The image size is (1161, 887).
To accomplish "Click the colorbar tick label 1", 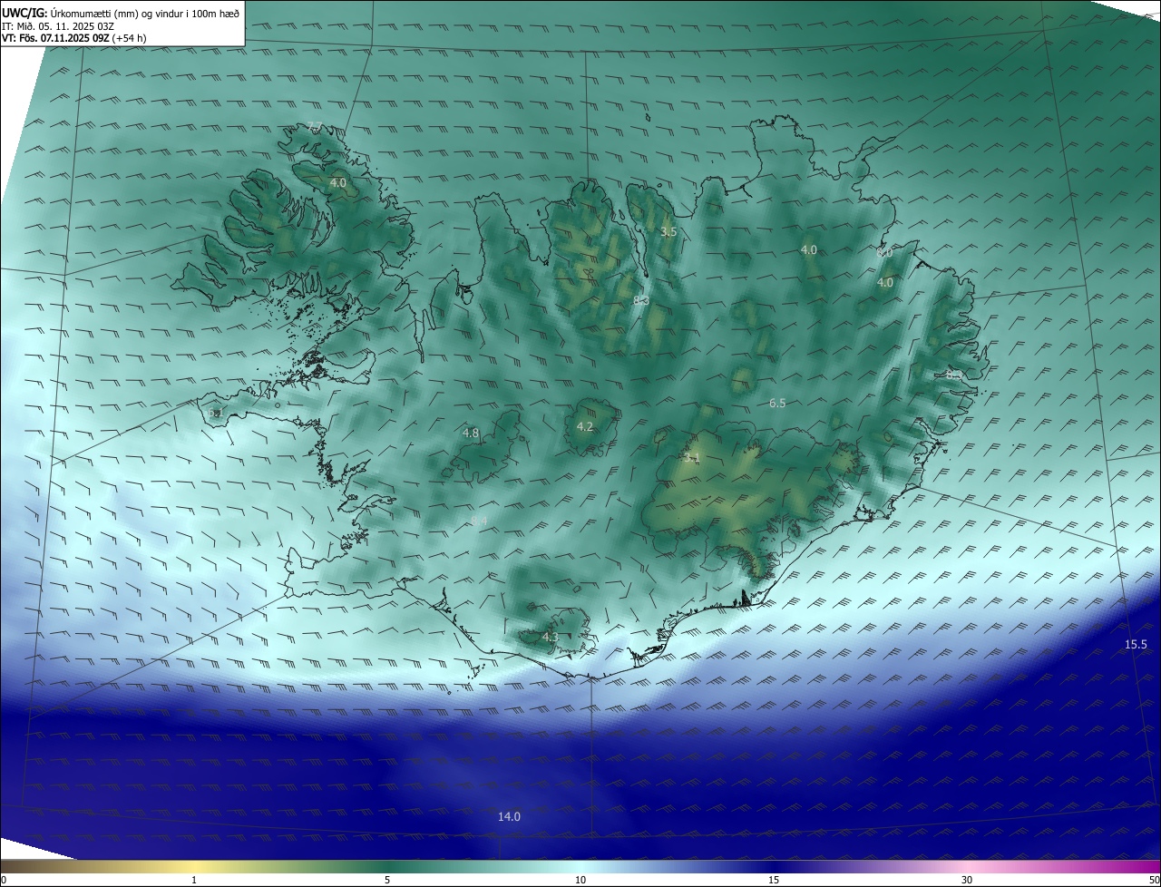I will pos(194,880).
